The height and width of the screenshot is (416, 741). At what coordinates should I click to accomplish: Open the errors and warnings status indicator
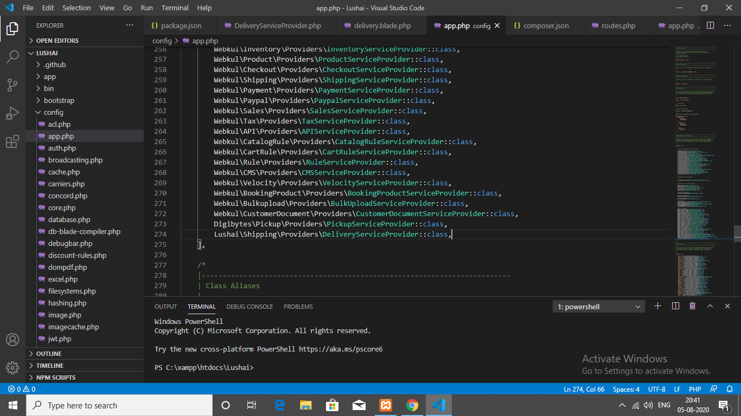(x=22, y=389)
